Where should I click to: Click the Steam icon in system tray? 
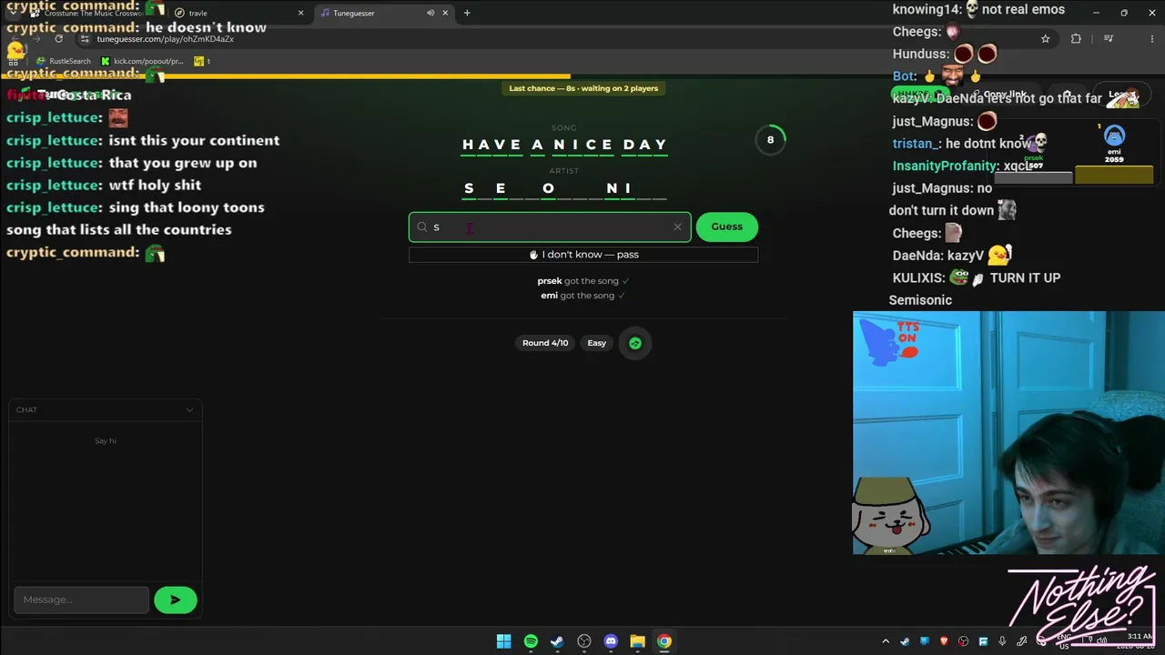[x=905, y=641]
